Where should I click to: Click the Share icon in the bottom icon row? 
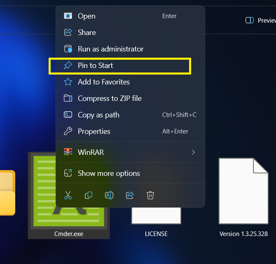(x=130, y=195)
